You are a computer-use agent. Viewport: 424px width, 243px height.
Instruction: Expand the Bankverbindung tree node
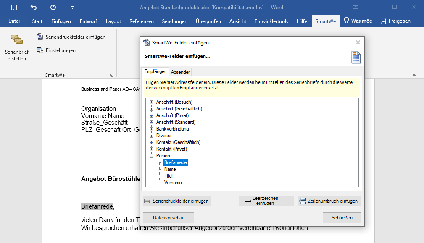pos(152,129)
